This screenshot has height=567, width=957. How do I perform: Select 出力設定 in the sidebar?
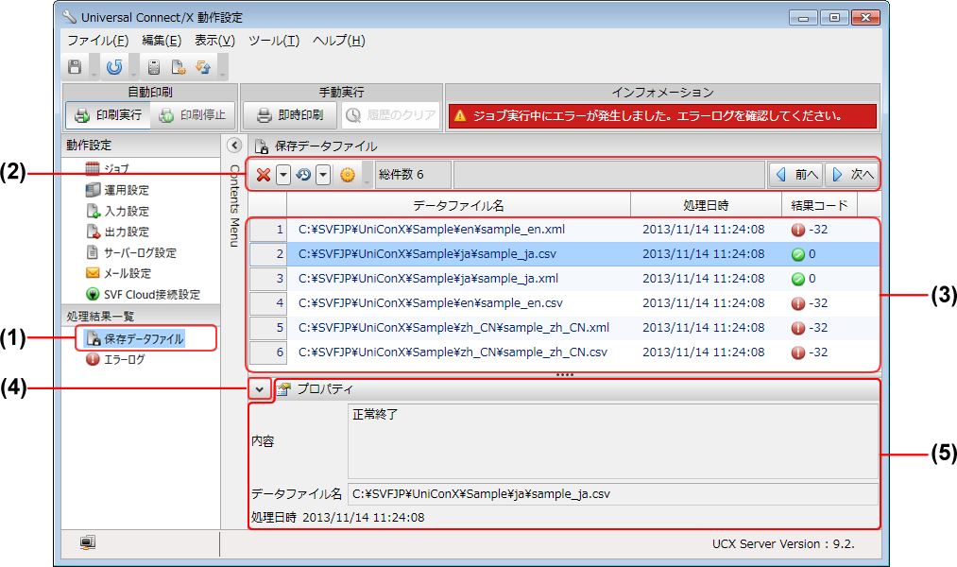pyautogui.click(x=117, y=232)
